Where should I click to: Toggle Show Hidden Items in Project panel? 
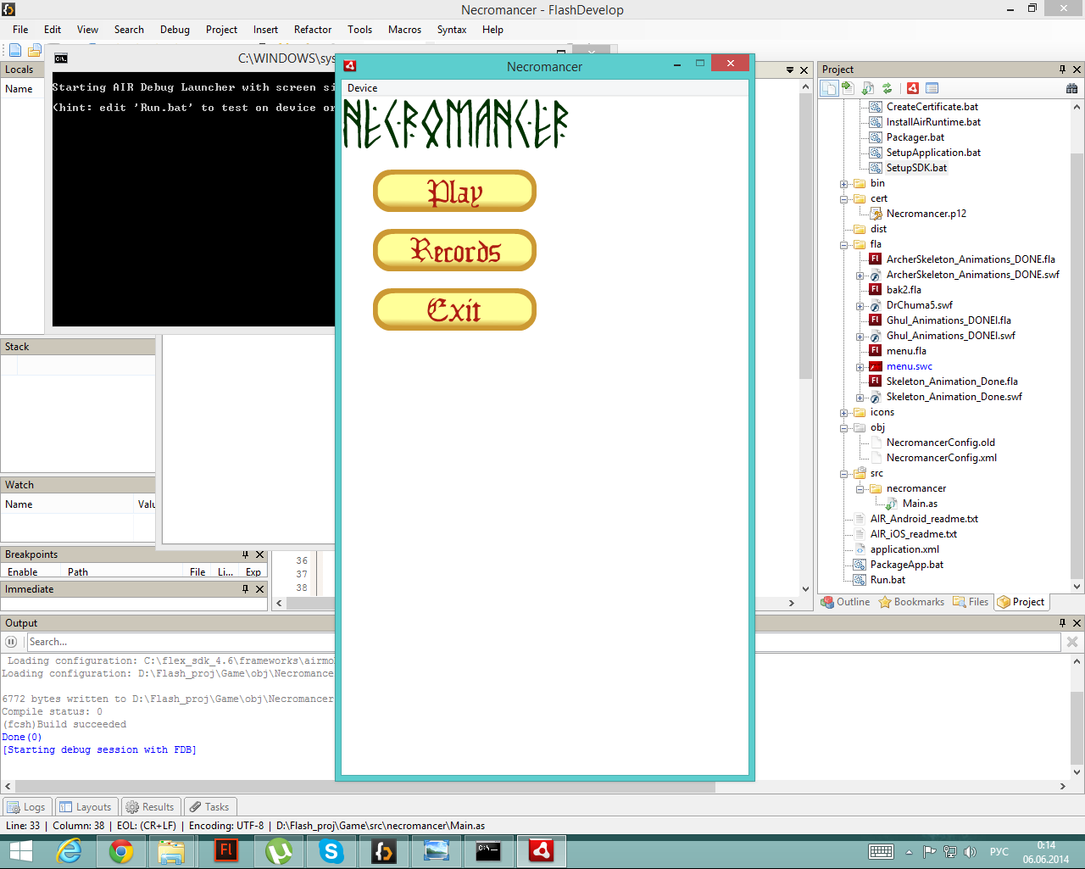(x=829, y=88)
